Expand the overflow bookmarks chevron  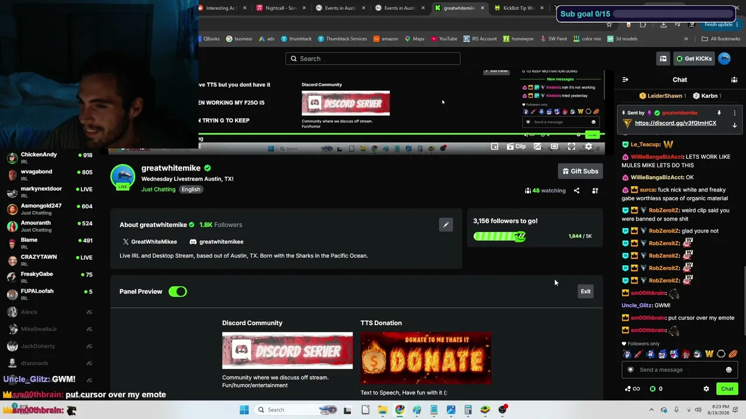pos(686,39)
